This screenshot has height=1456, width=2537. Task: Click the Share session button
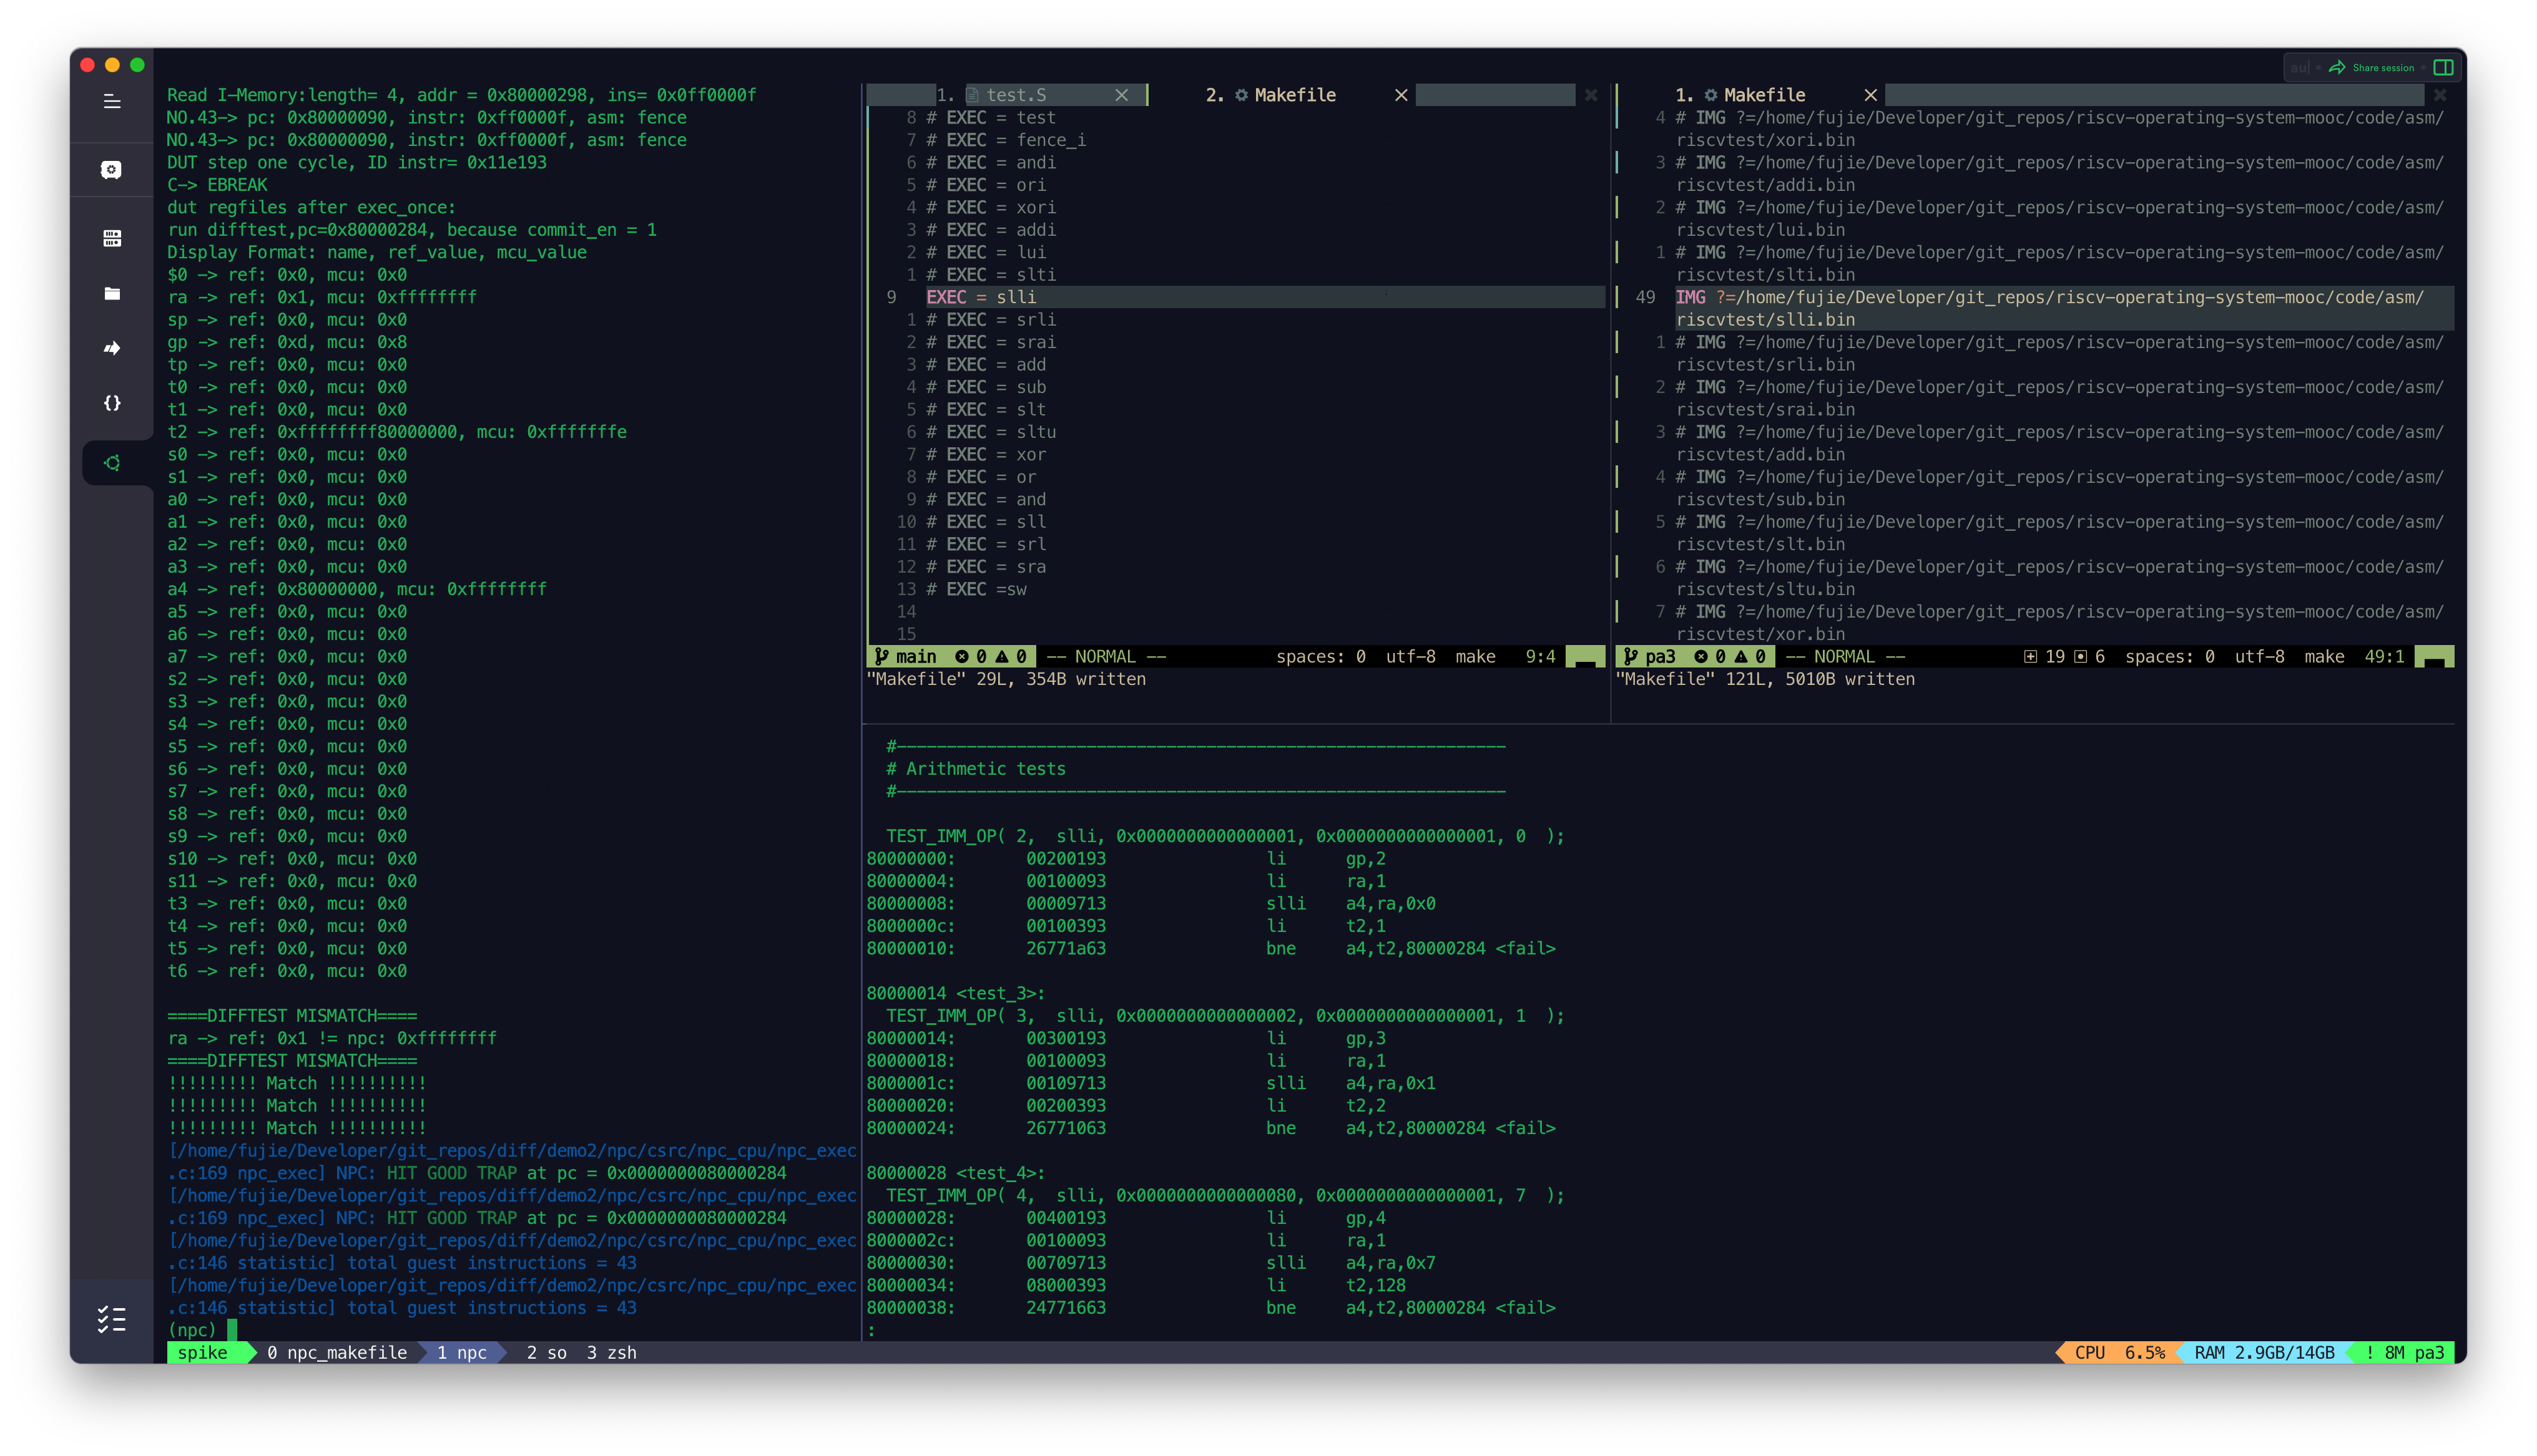point(2372,68)
